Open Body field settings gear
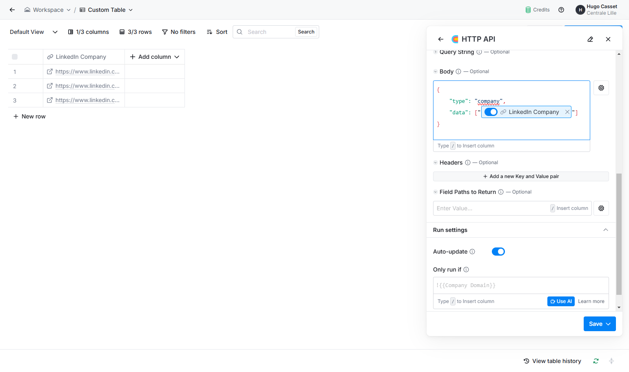This screenshot has height=372, width=629. [x=601, y=88]
